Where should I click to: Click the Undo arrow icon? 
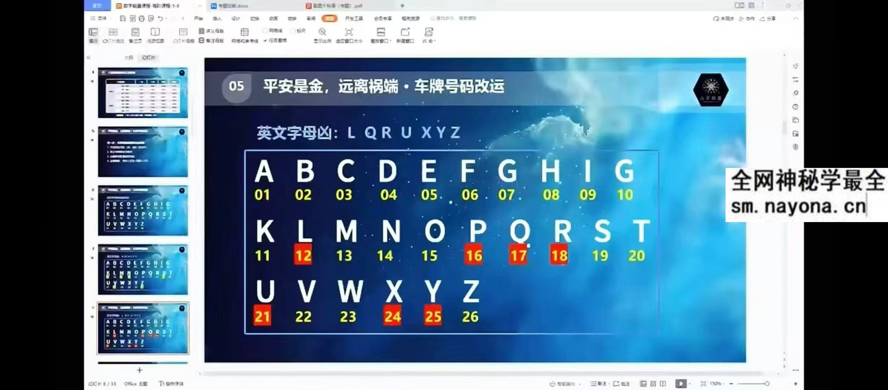coord(160,18)
